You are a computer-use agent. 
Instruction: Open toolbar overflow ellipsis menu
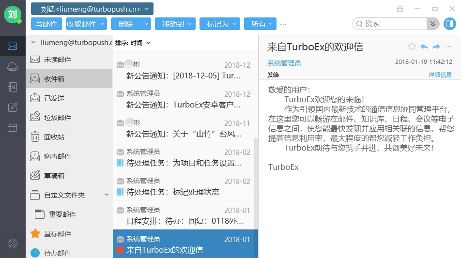tap(283, 24)
